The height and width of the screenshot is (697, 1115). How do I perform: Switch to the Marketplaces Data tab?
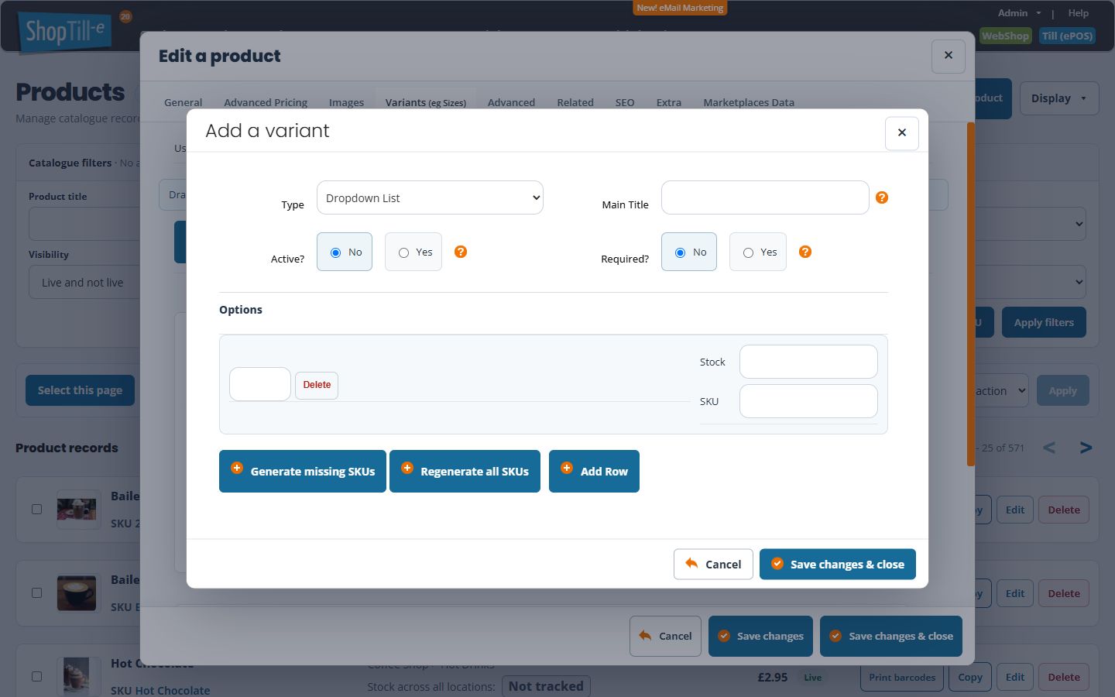pyautogui.click(x=749, y=102)
